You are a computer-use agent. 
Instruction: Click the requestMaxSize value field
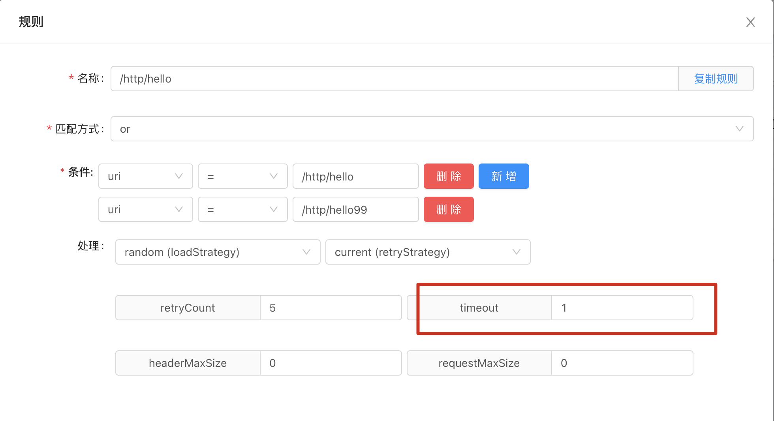[x=622, y=363]
